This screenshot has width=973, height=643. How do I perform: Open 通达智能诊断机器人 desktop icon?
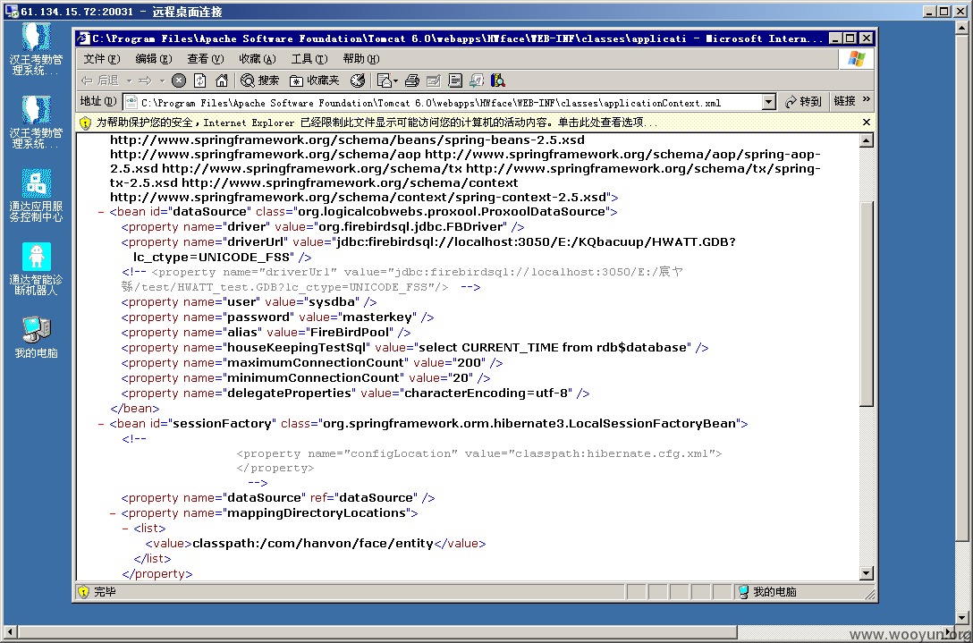[37, 268]
